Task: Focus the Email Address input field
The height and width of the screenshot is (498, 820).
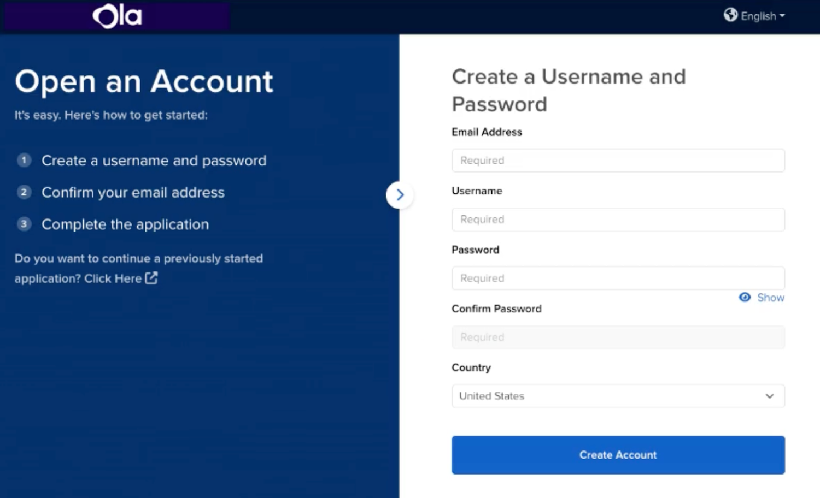Action: (x=618, y=161)
